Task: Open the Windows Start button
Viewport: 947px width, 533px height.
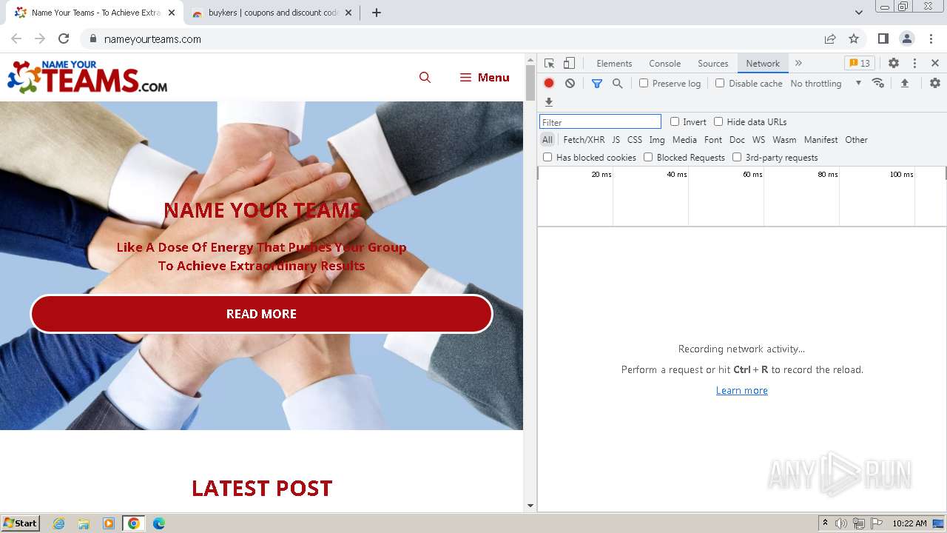Action: 20,523
